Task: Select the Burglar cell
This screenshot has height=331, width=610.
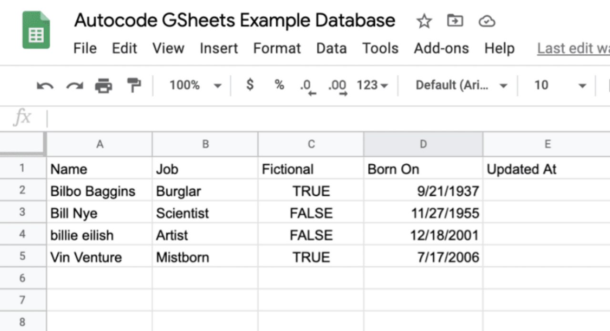Action: (205, 191)
